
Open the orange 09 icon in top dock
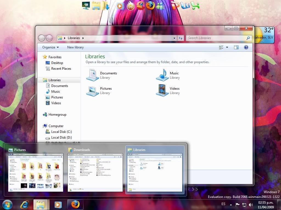point(130,6)
